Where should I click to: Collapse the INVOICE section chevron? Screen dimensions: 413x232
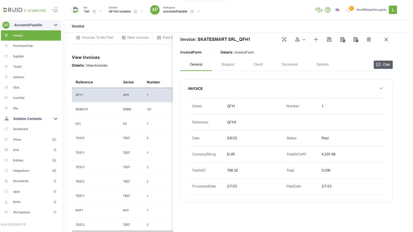pos(381,88)
